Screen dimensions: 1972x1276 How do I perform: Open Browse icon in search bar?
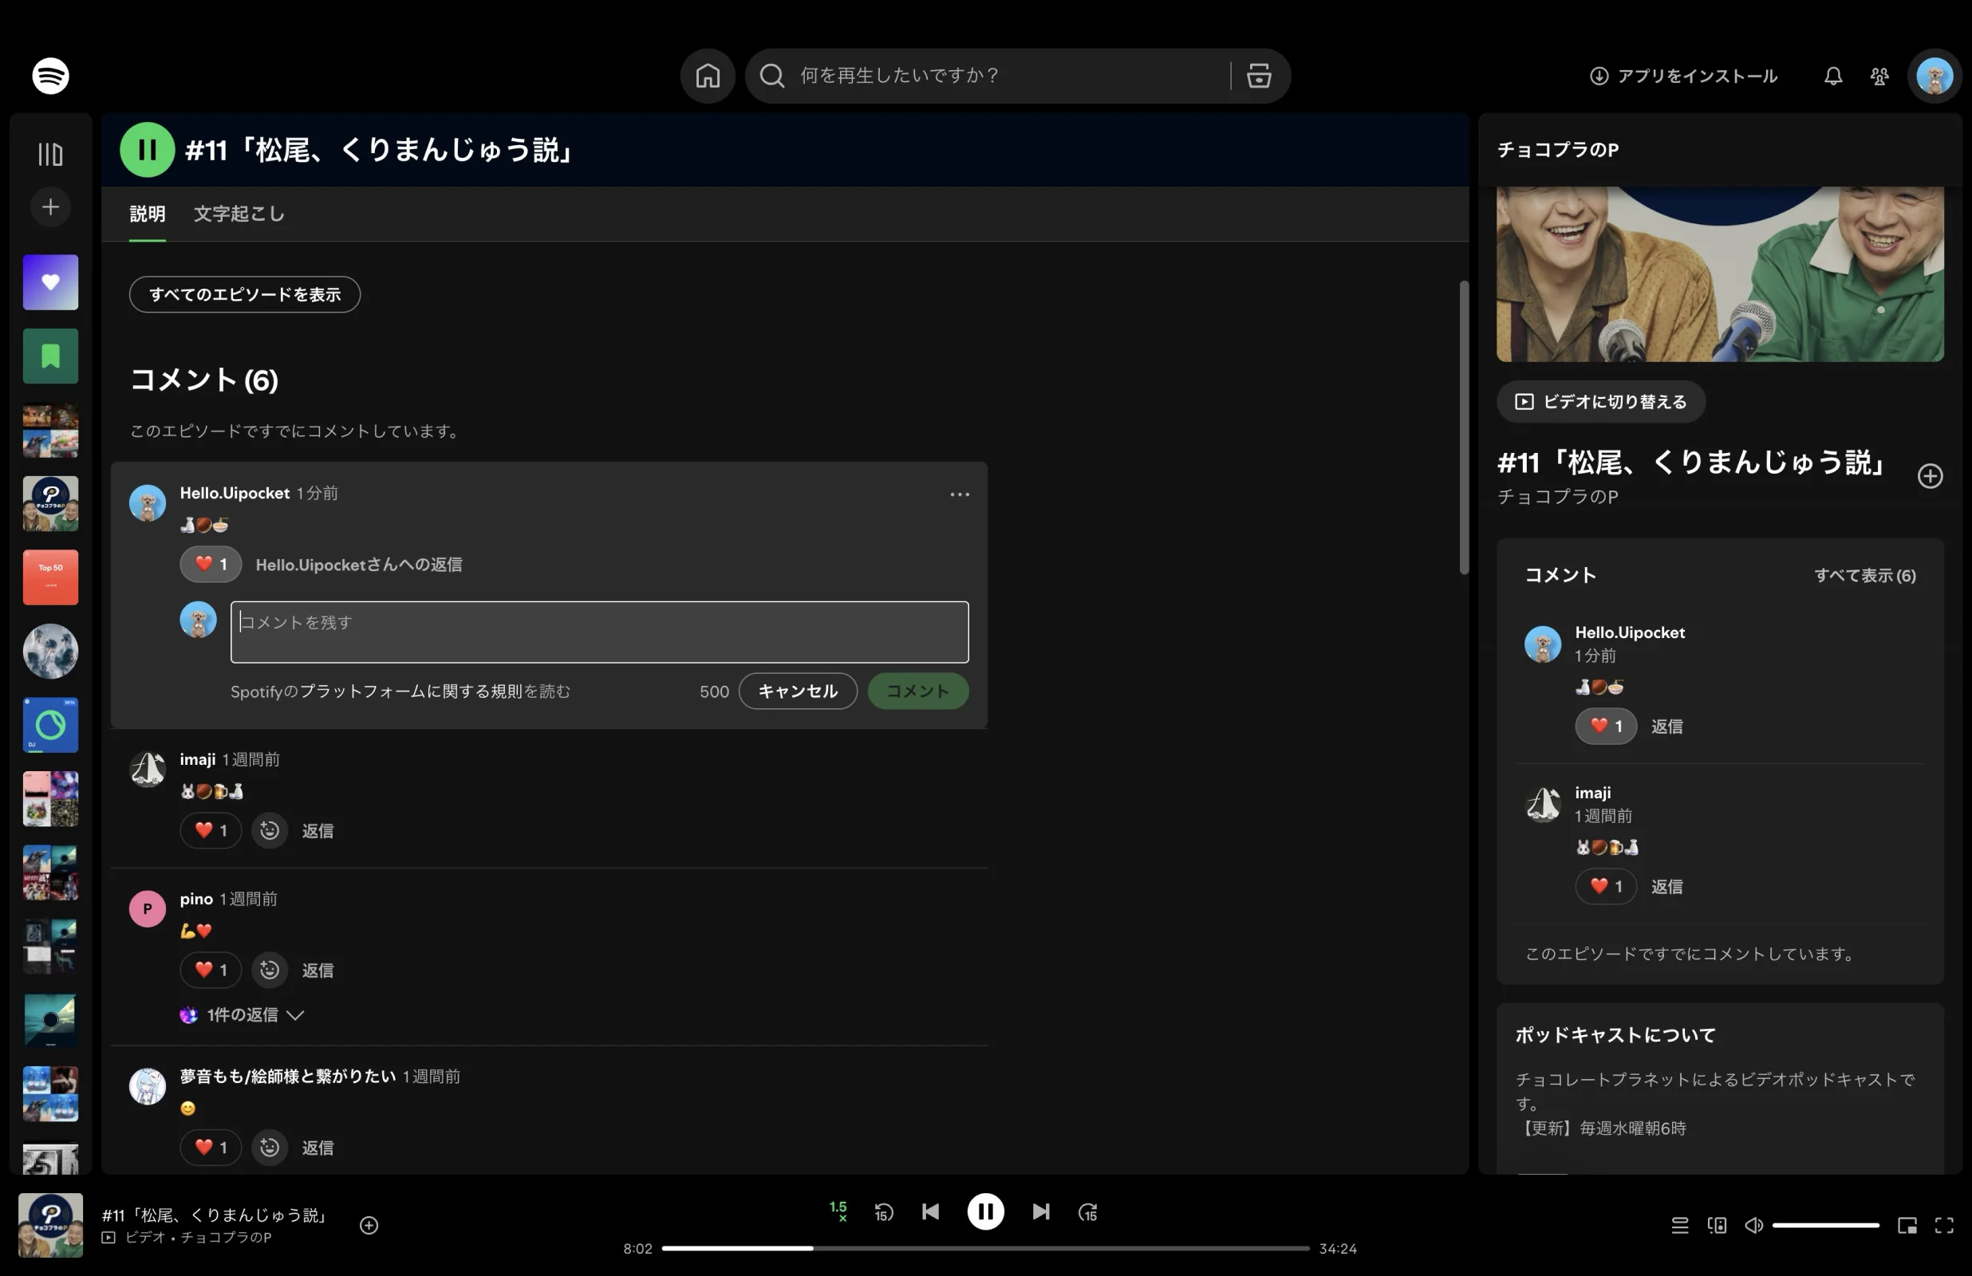(1259, 76)
